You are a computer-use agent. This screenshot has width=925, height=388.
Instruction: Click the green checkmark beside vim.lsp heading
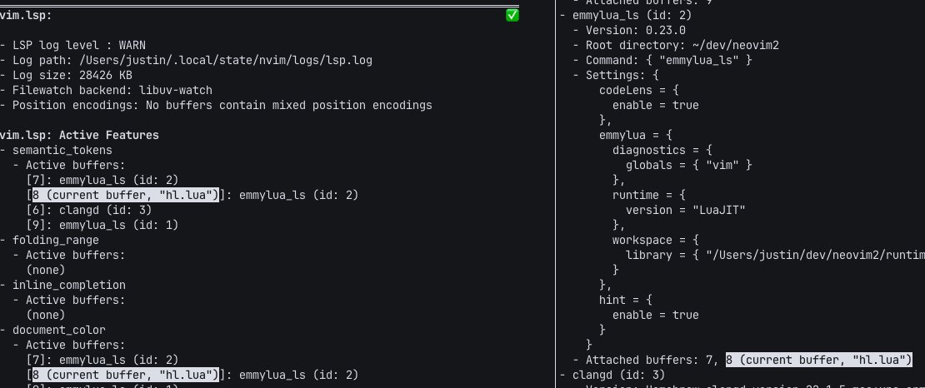(512, 15)
